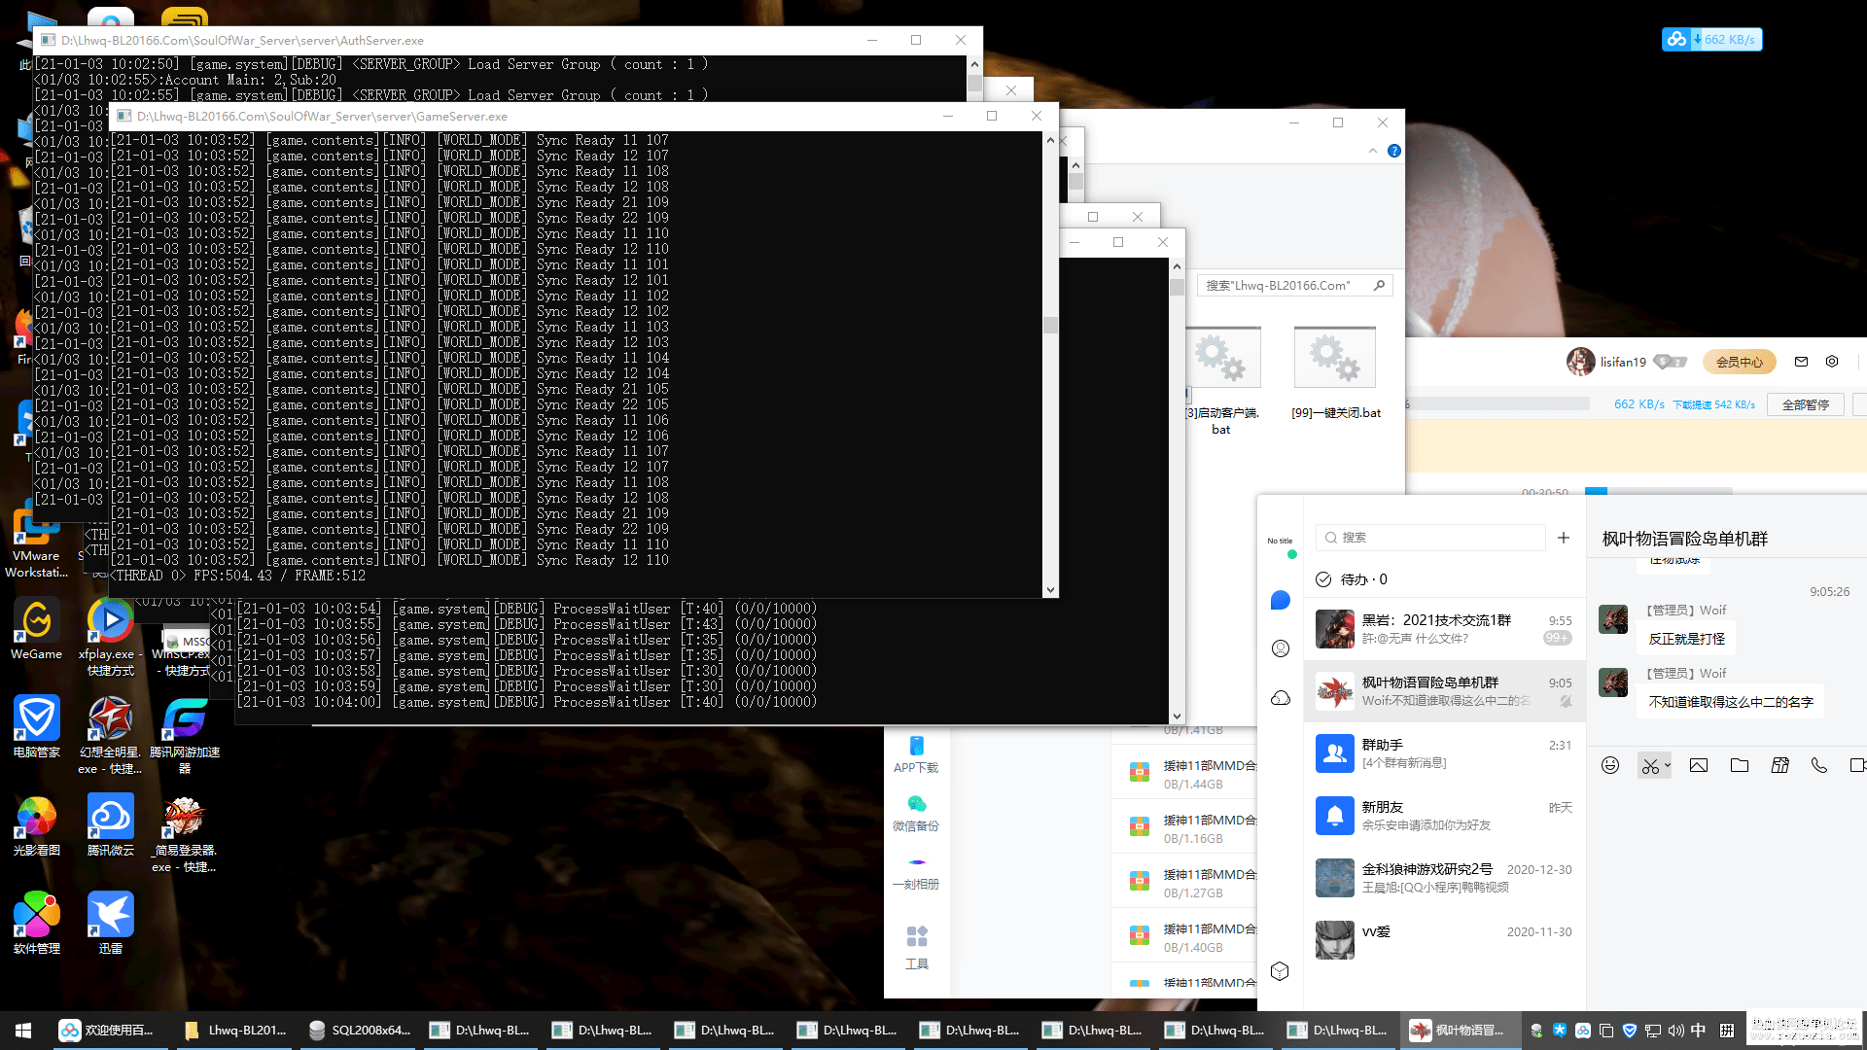This screenshot has width=1867, height=1050.
Task: Open xfplay.exe desktop shortcut
Action: [x=110, y=637]
